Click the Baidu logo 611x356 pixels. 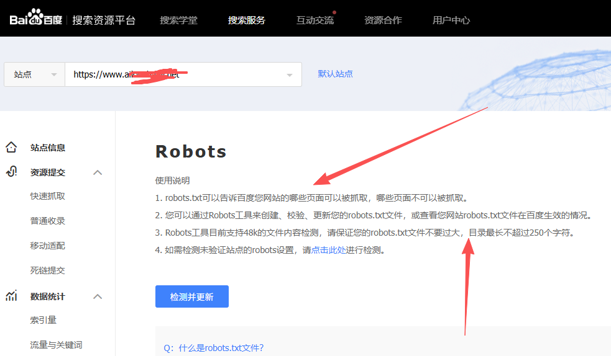tap(36, 17)
